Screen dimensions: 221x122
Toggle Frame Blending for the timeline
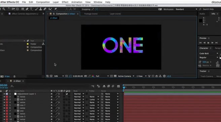coord(109,86)
